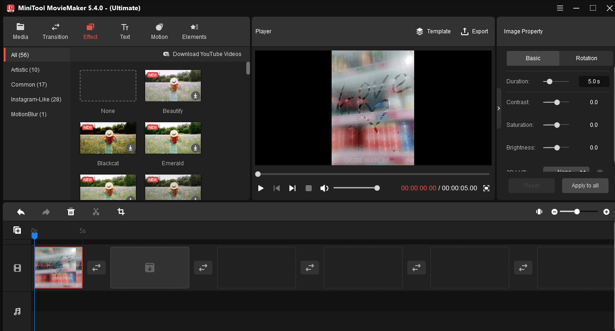Click the effects list scrollbar
This screenshot has height=331, width=615.
point(248,68)
